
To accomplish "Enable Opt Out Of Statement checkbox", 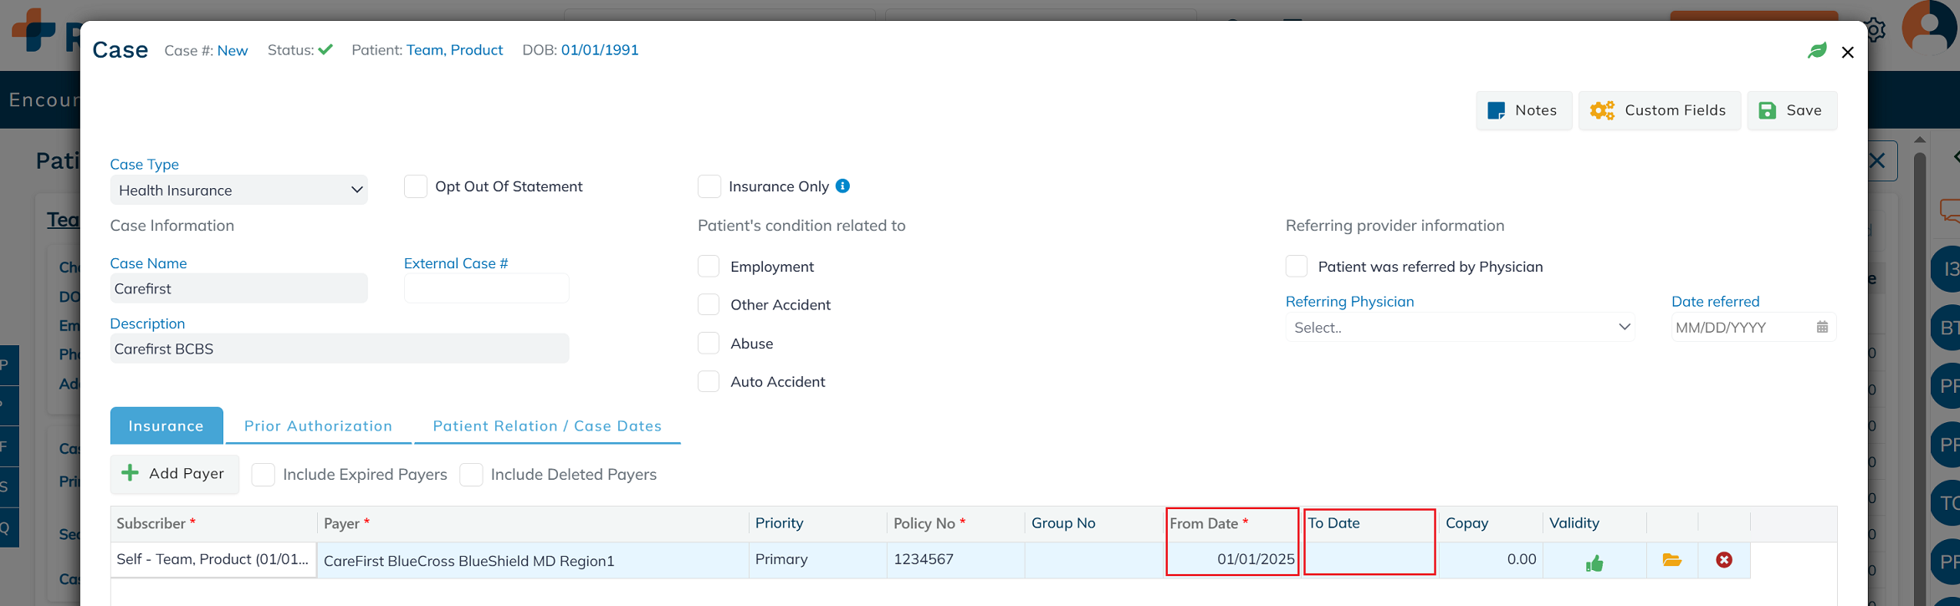I will point(416,186).
